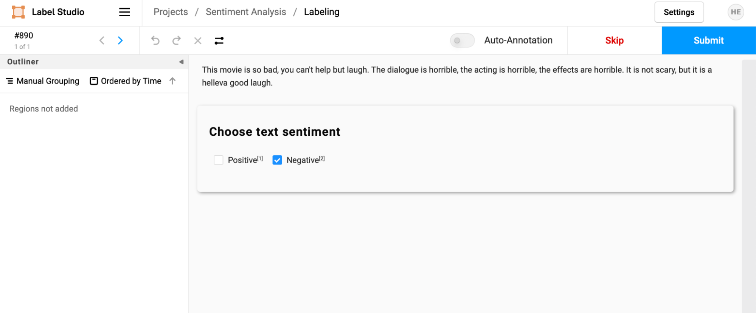Reset annotation with the X icon
The image size is (756, 313).
pyautogui.click(x=198, y=40)
